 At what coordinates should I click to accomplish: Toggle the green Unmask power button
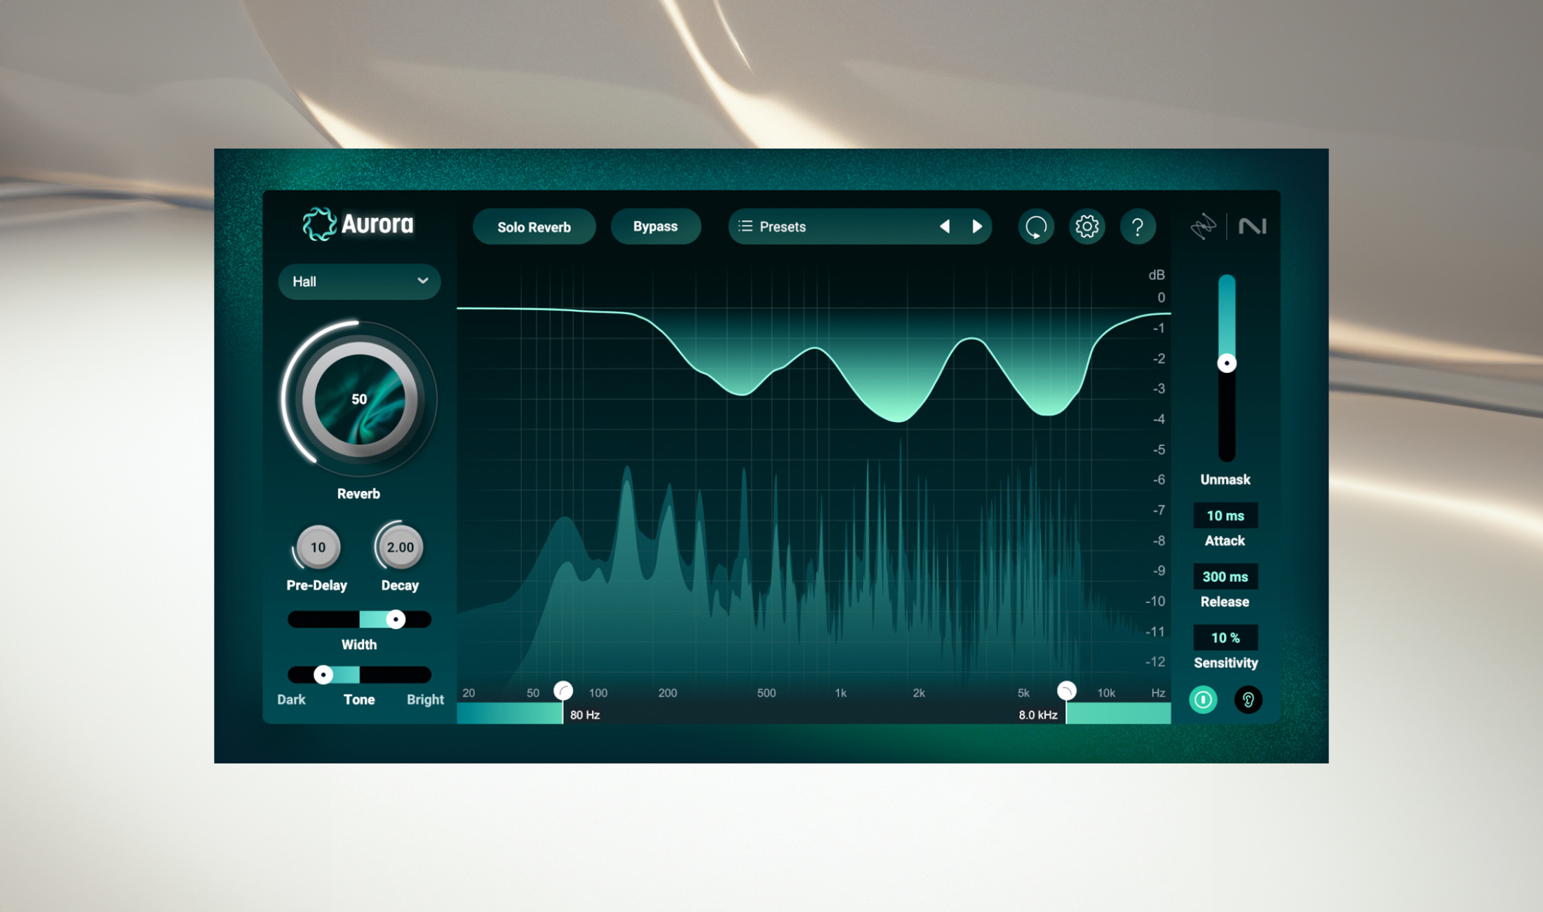(x=1203, y=700)
